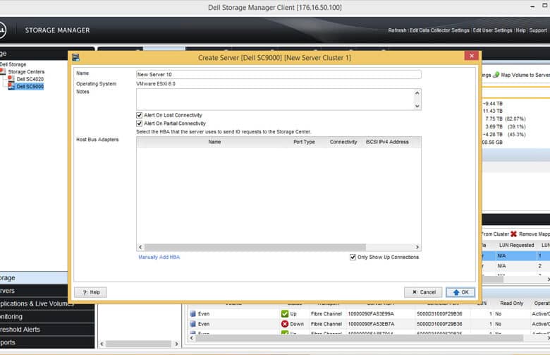Open Edit Data Collector Settings
Screen dimensions: 550x355
(439, 30)
